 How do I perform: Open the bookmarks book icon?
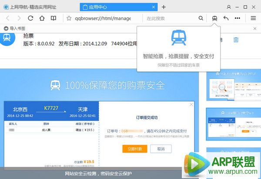tap(53, 18)
